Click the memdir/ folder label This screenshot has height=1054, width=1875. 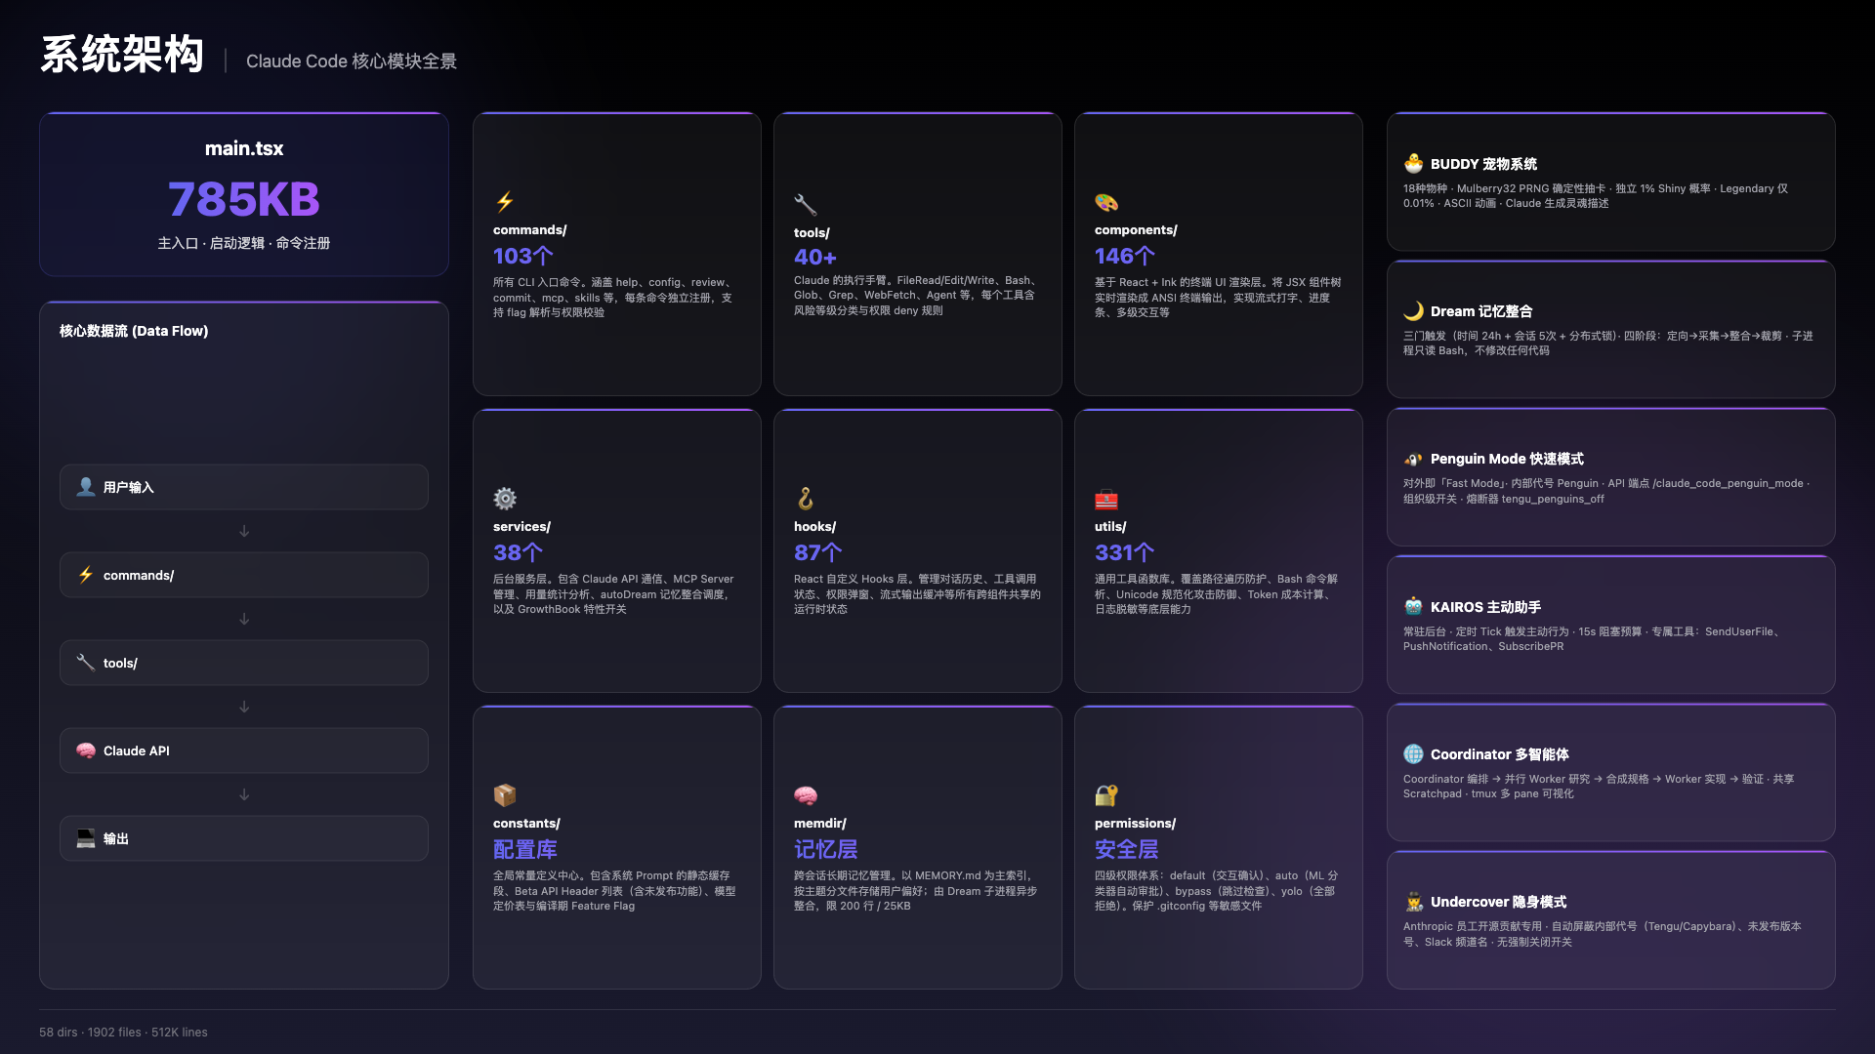click(x=820, y=824)
